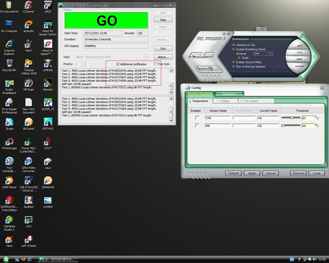Click the report icon beside CONFIG in PC Probe
The image size is (329, 263).
click(x=216, y=69)
